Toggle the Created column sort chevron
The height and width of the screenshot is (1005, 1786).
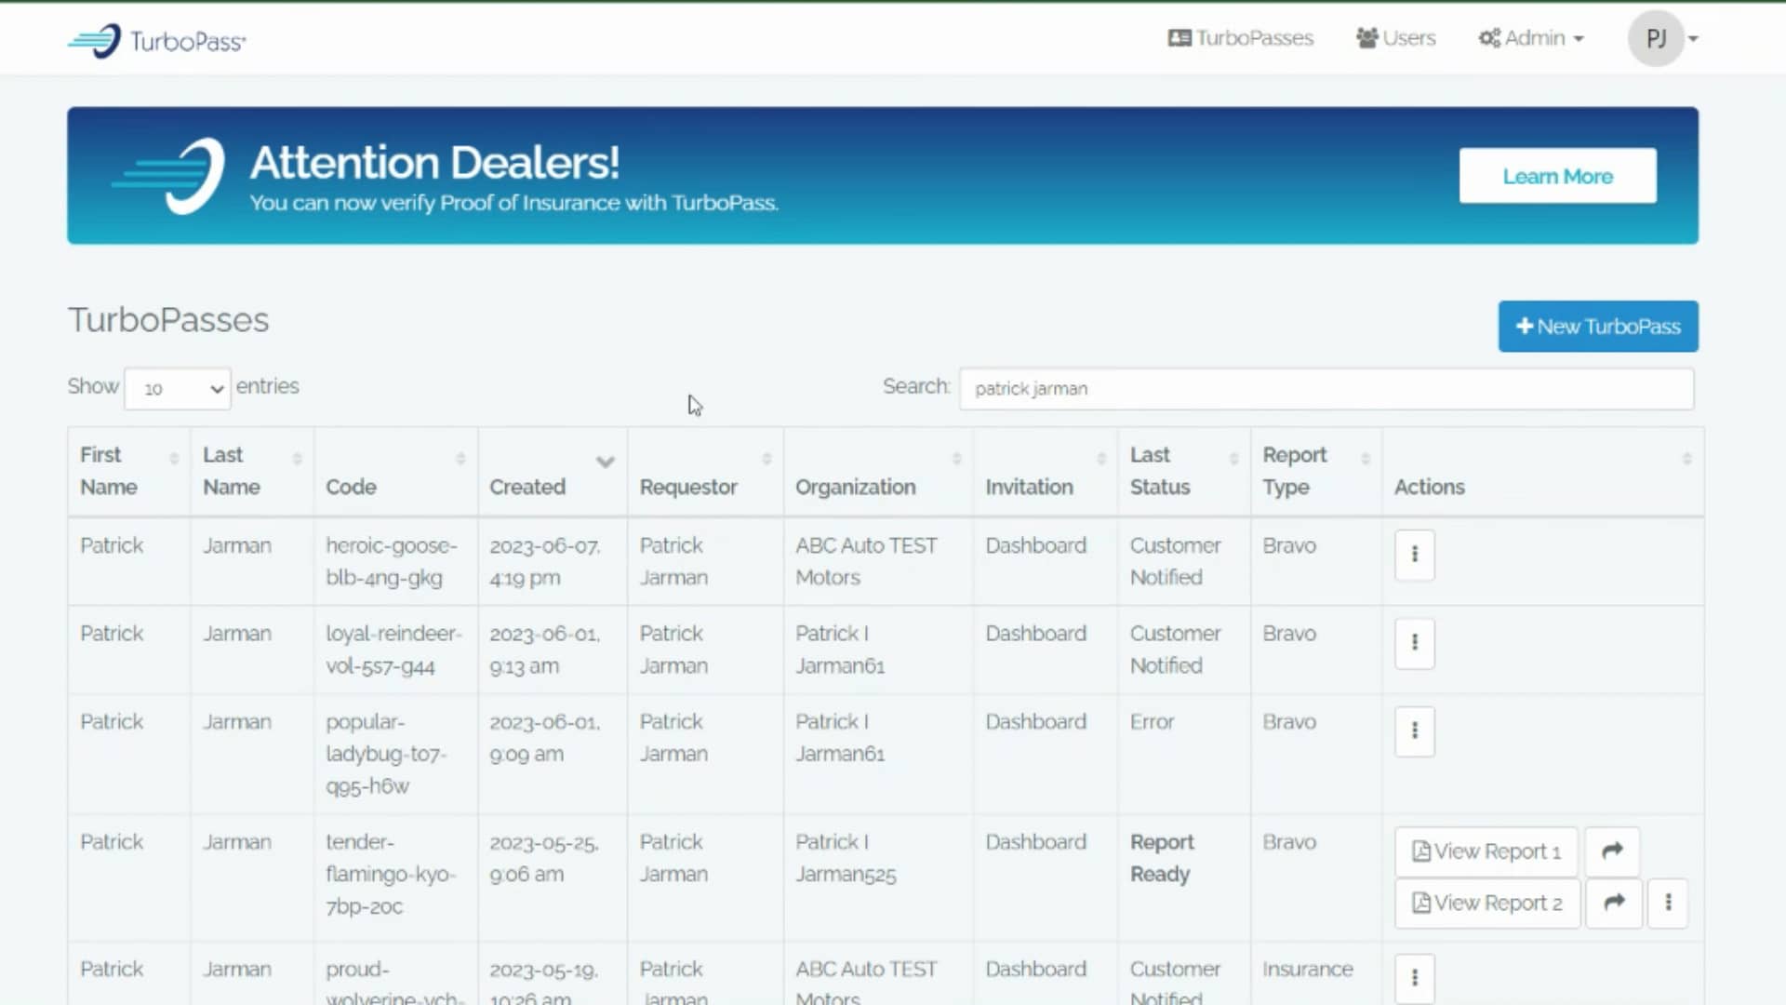(606, 462)
